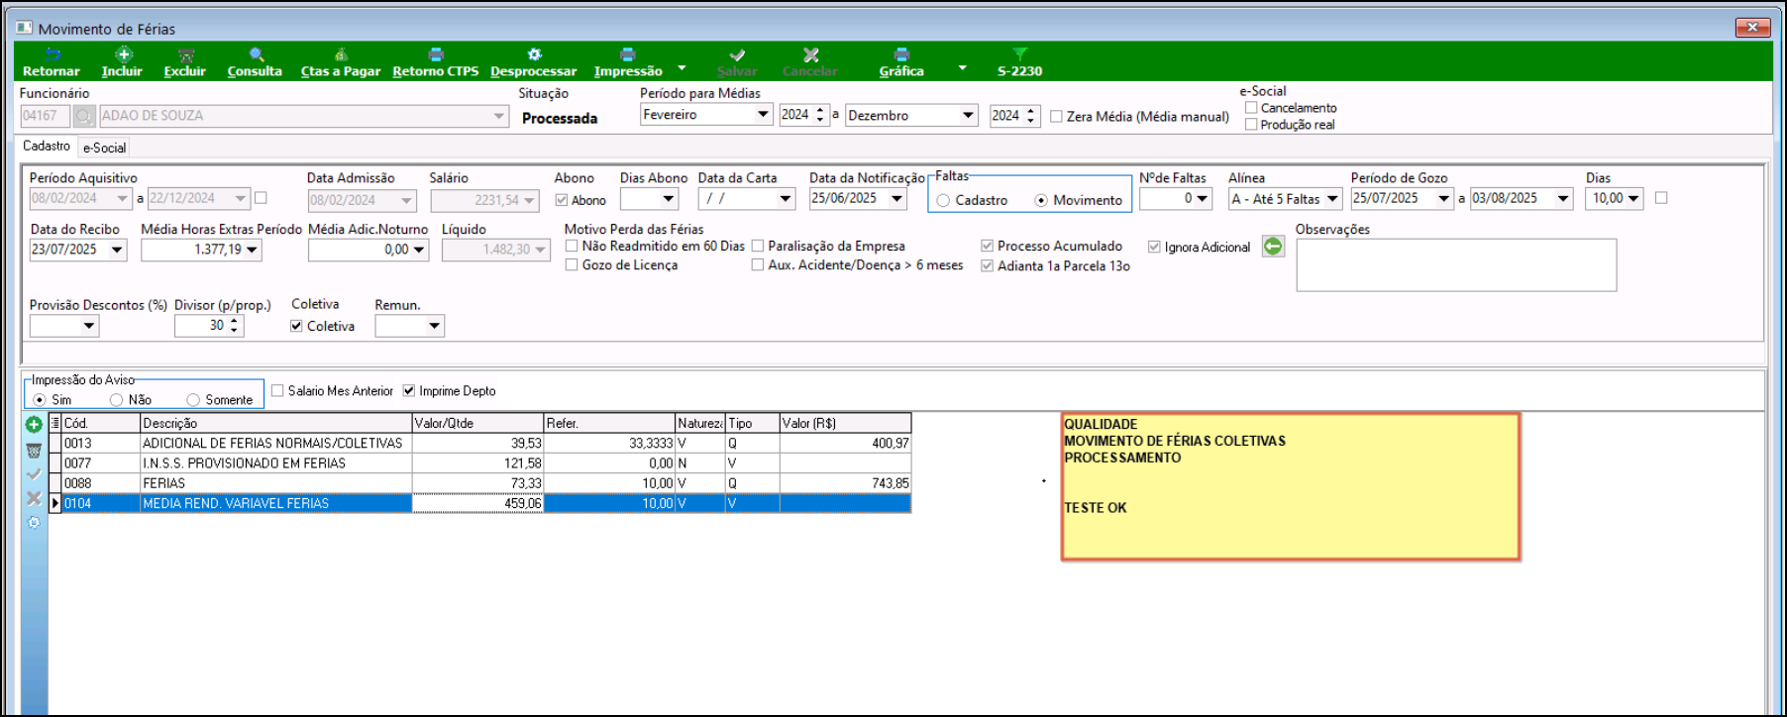This screenshot has height=717, width=1787.
Task: Select the Somente aviso radio button
Action: click(x=193, y=400)
